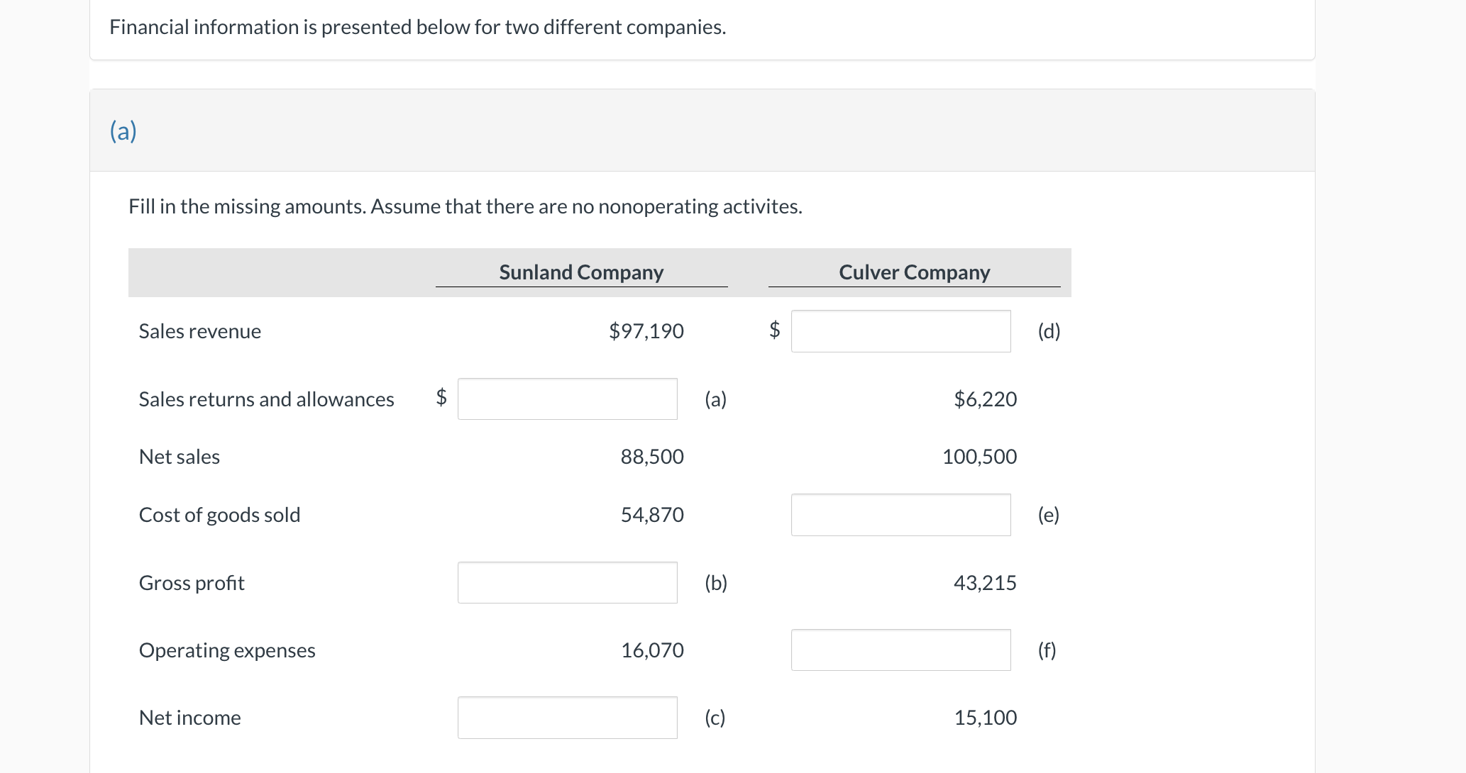The height and width of the screenshot is (773, 1466).
Task: Click the Gross profit row label
Action: [192, 583]
